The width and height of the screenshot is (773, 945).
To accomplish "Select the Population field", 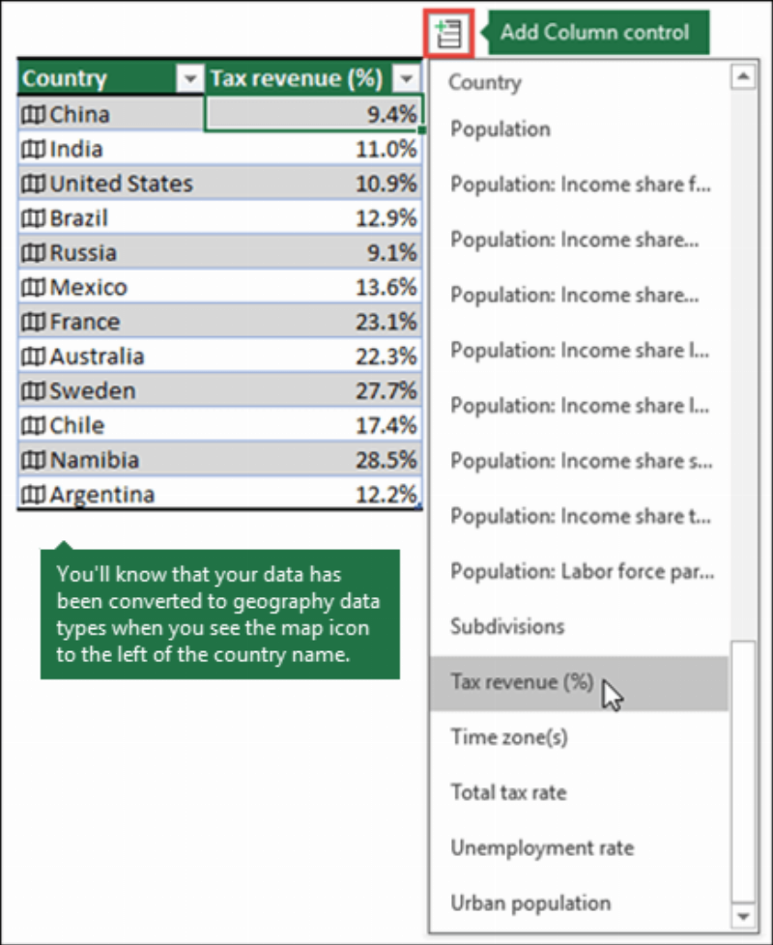I will 501,129.
